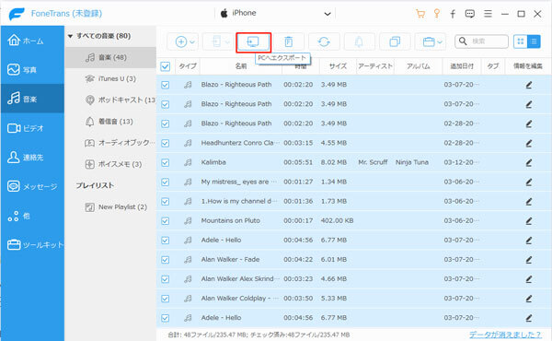Sort by the サイズ column header
This screenshot has width=552, height=341.
tap(338, 66)
